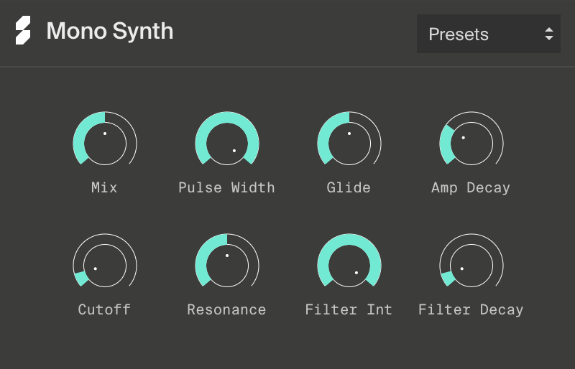Click the Cutoff label
Screen dimensions: 575x369
[x=104, y=309]
